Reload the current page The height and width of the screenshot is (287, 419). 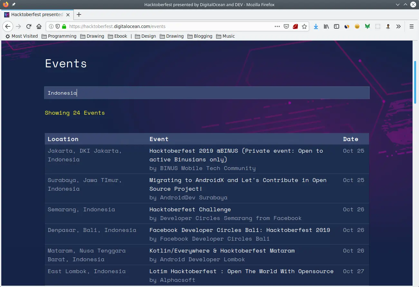click(x=29, y=26)
